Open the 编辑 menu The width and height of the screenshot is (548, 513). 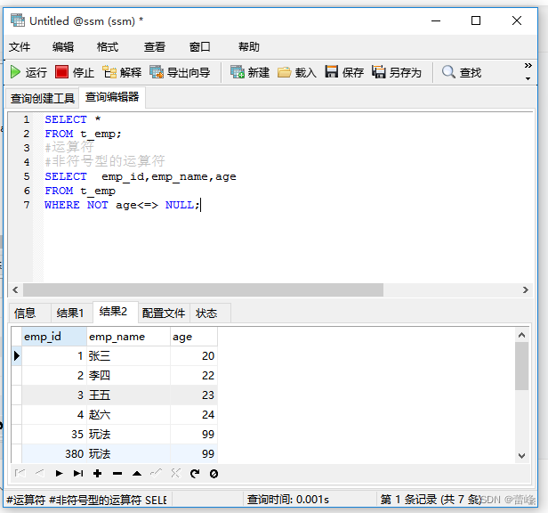[x=63, y=46]
